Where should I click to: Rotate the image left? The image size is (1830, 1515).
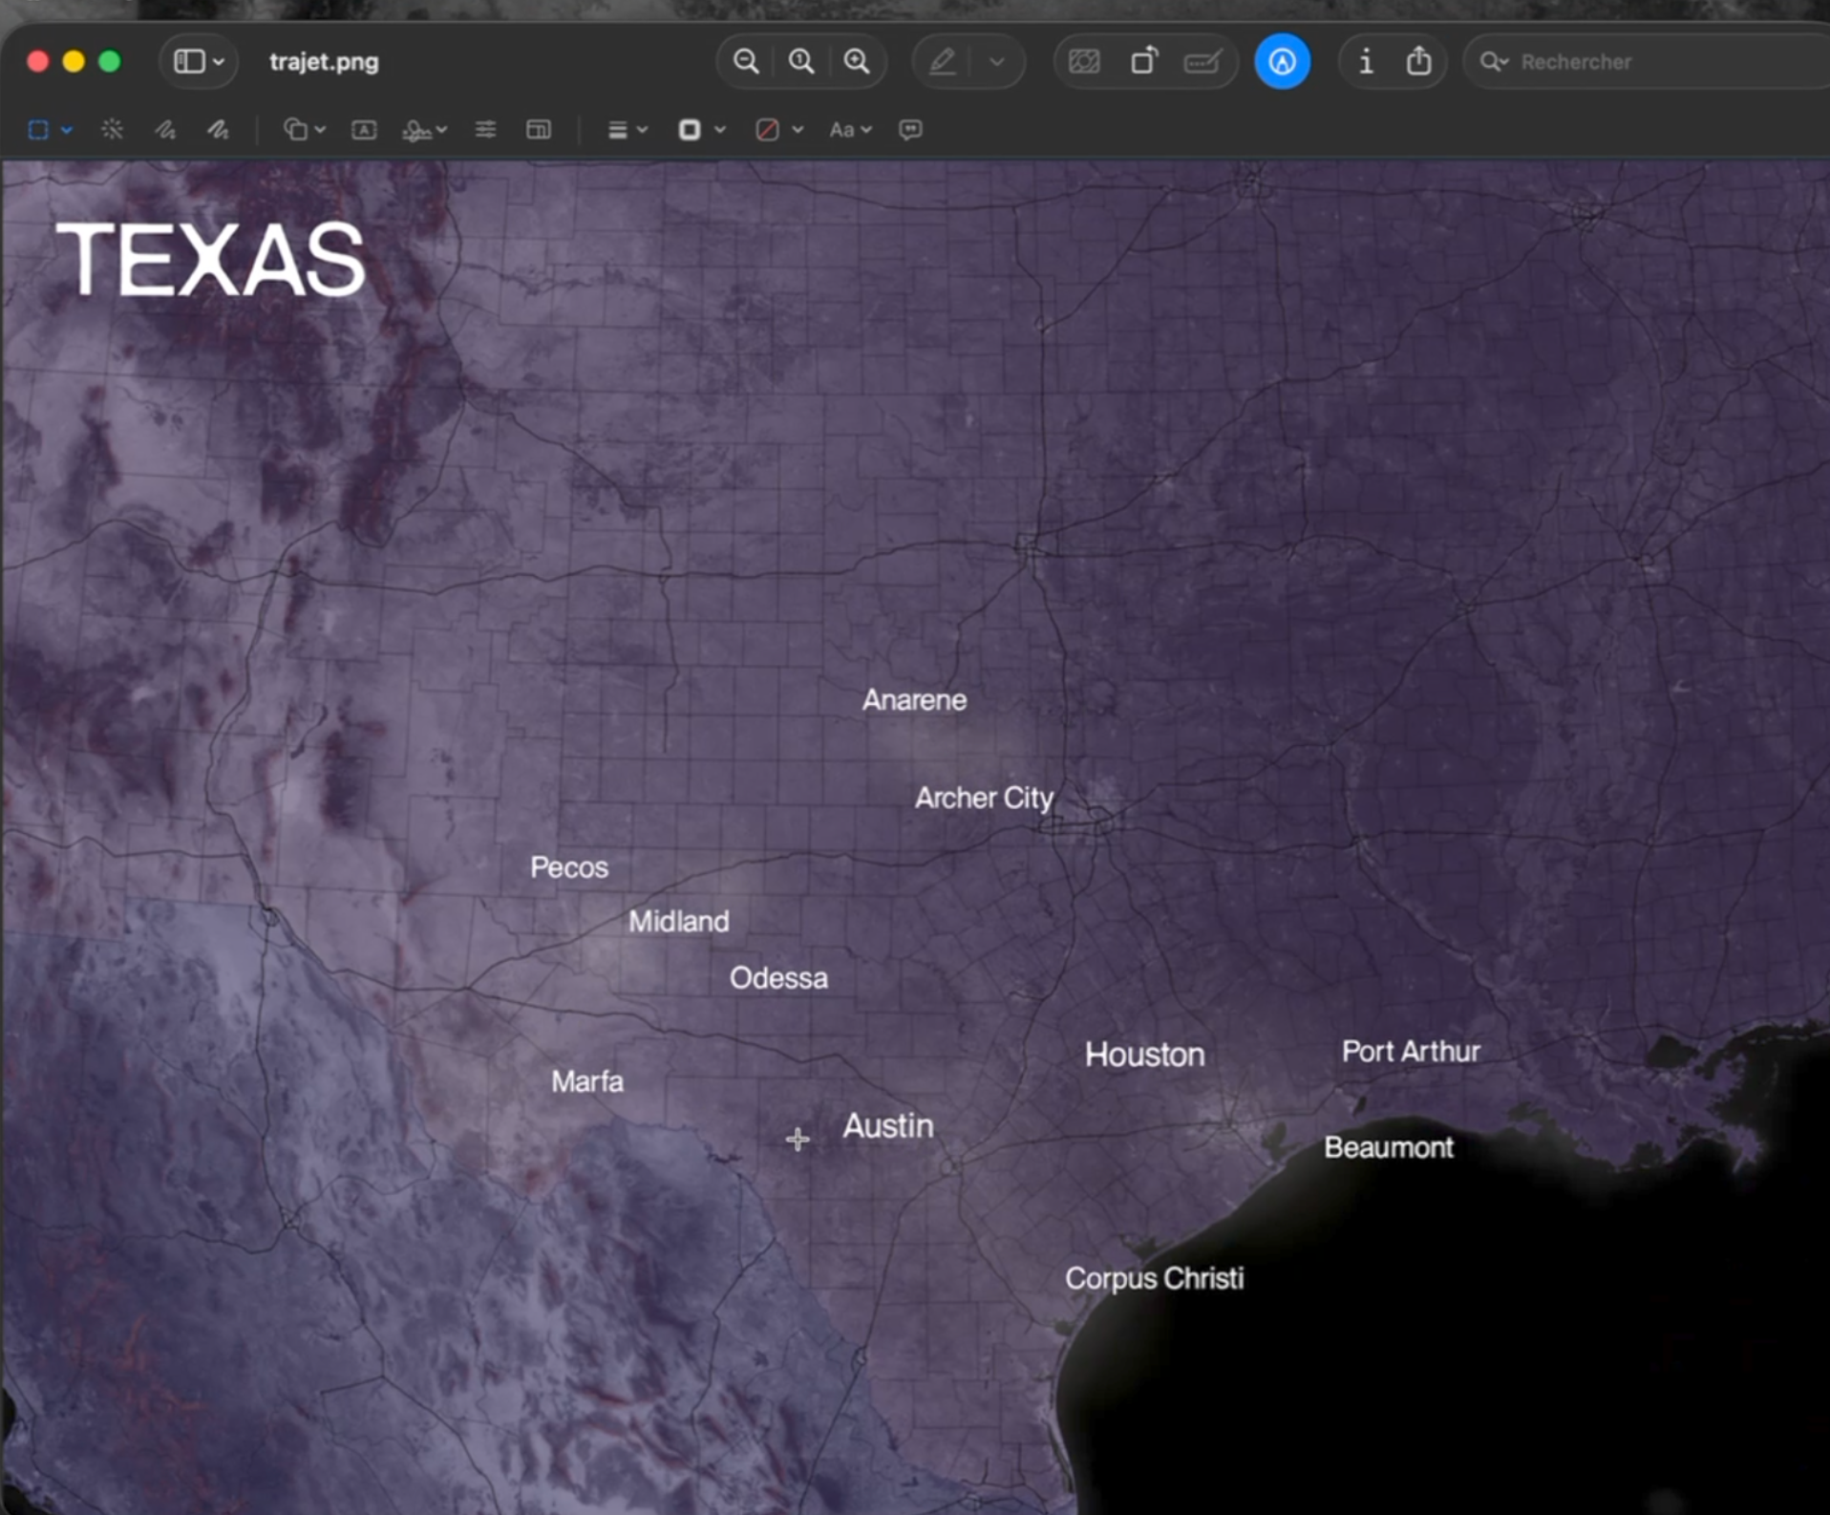(x=1143, y=62)
